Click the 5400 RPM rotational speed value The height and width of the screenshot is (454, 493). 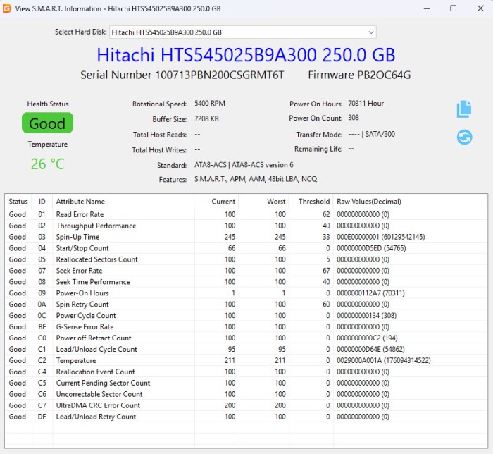coord(210,104)
